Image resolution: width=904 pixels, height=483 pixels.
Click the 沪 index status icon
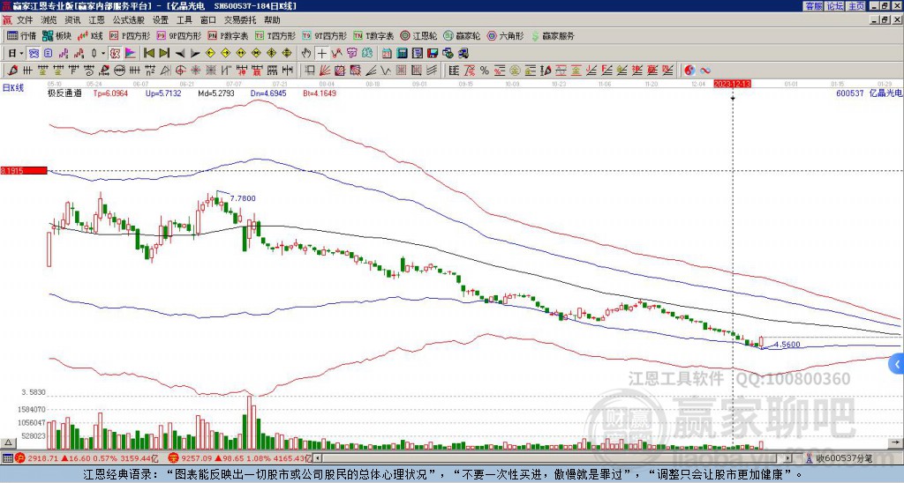coord(19,458)
